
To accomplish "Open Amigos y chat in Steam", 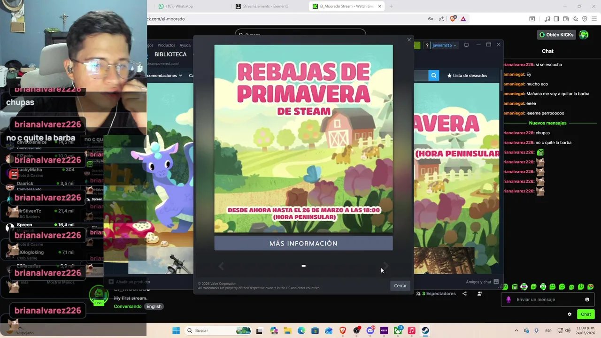I will 482,282.
